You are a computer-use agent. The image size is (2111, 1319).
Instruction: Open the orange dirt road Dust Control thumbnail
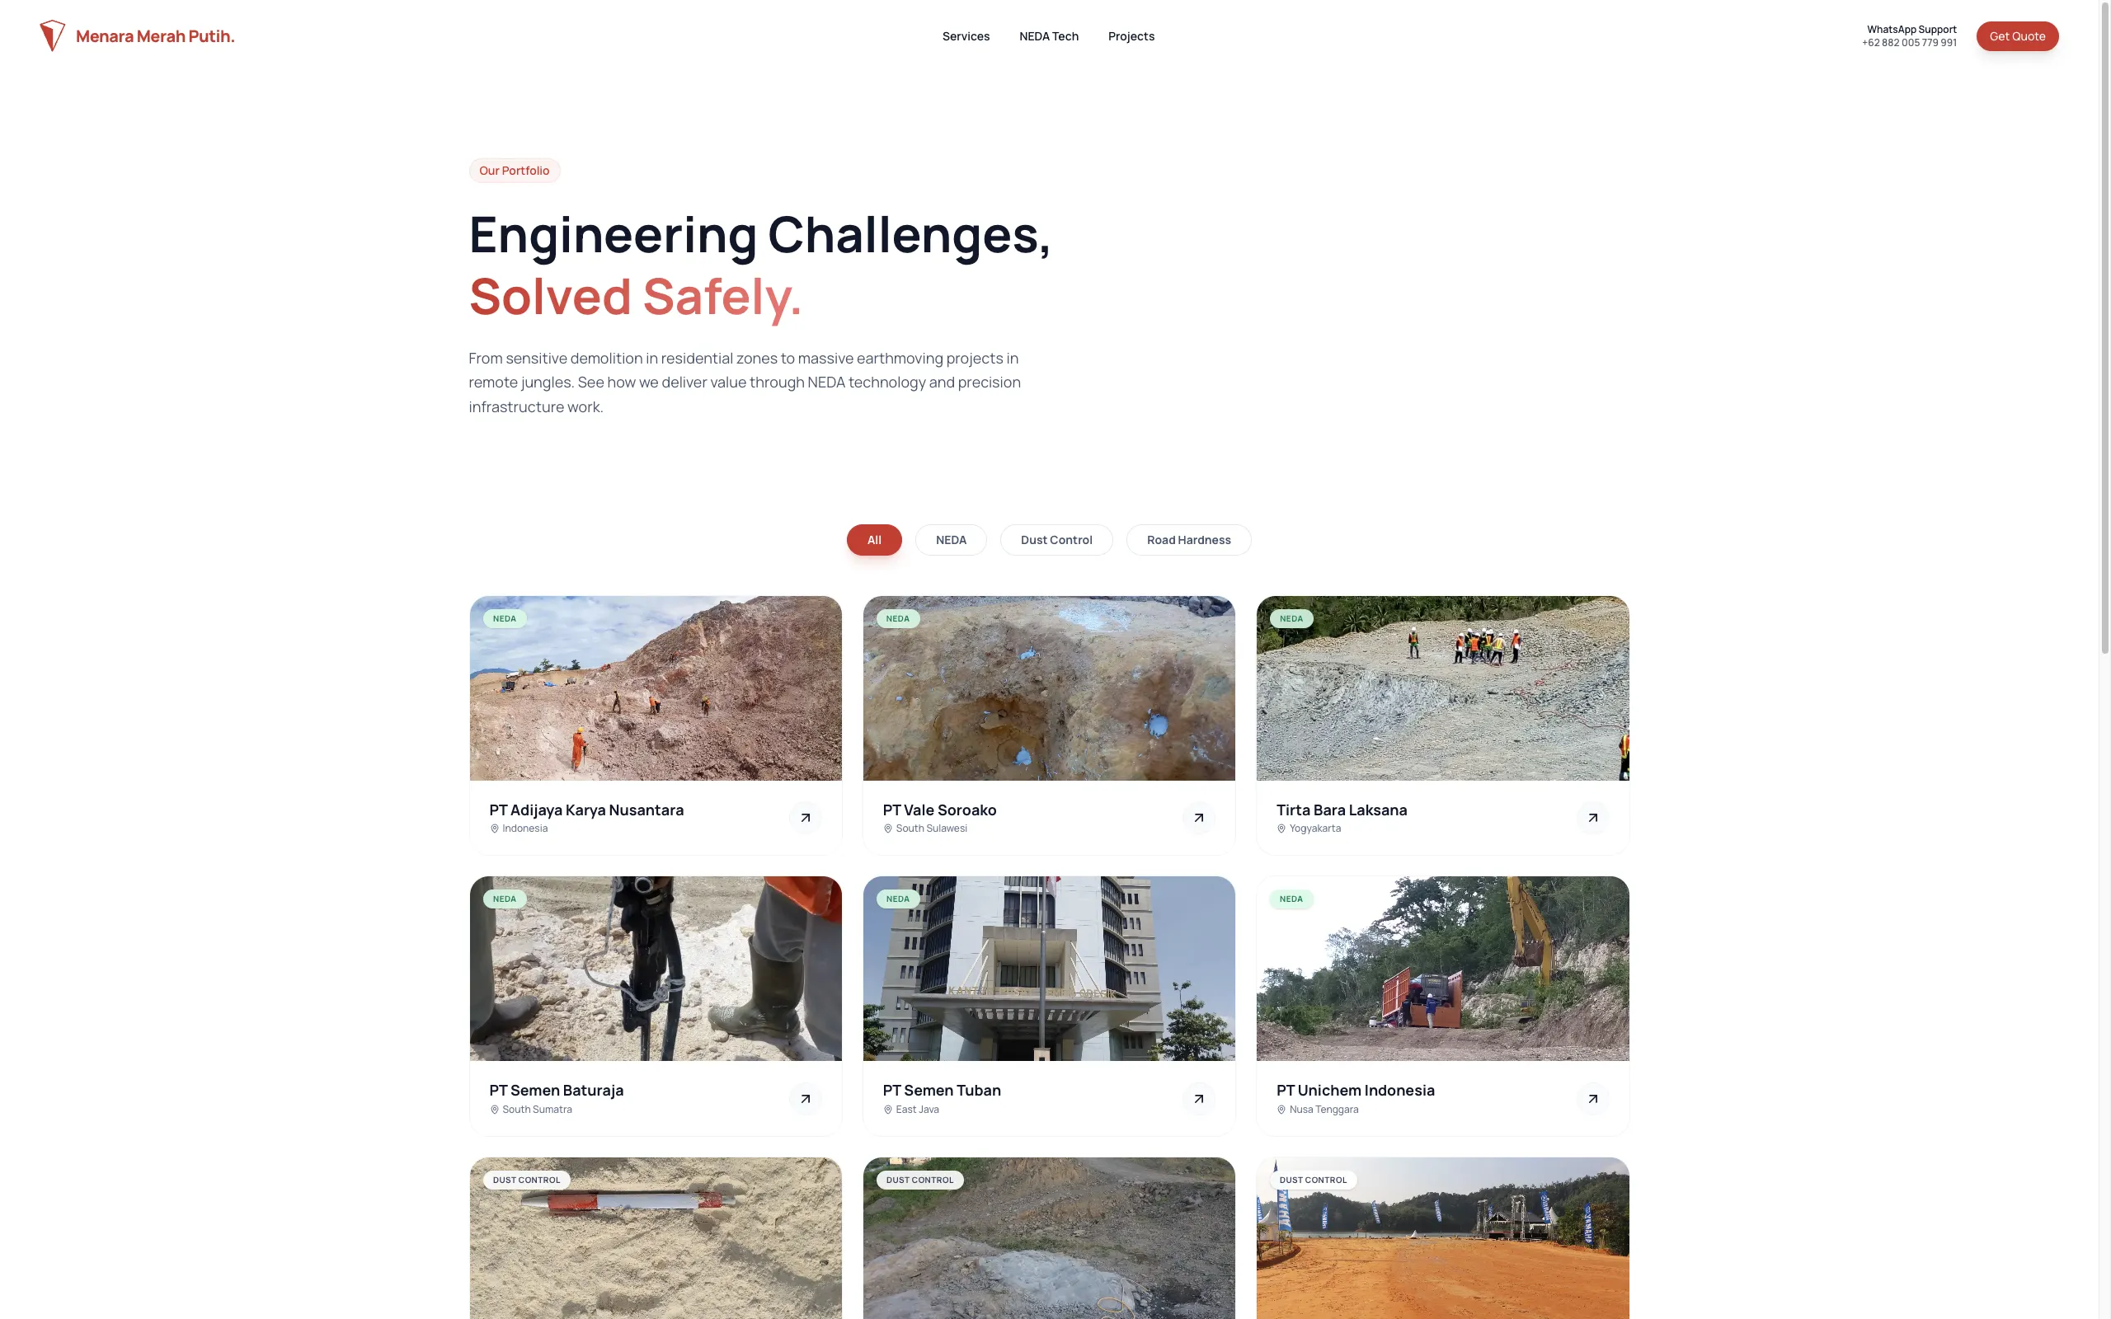click(1442, 1238)
